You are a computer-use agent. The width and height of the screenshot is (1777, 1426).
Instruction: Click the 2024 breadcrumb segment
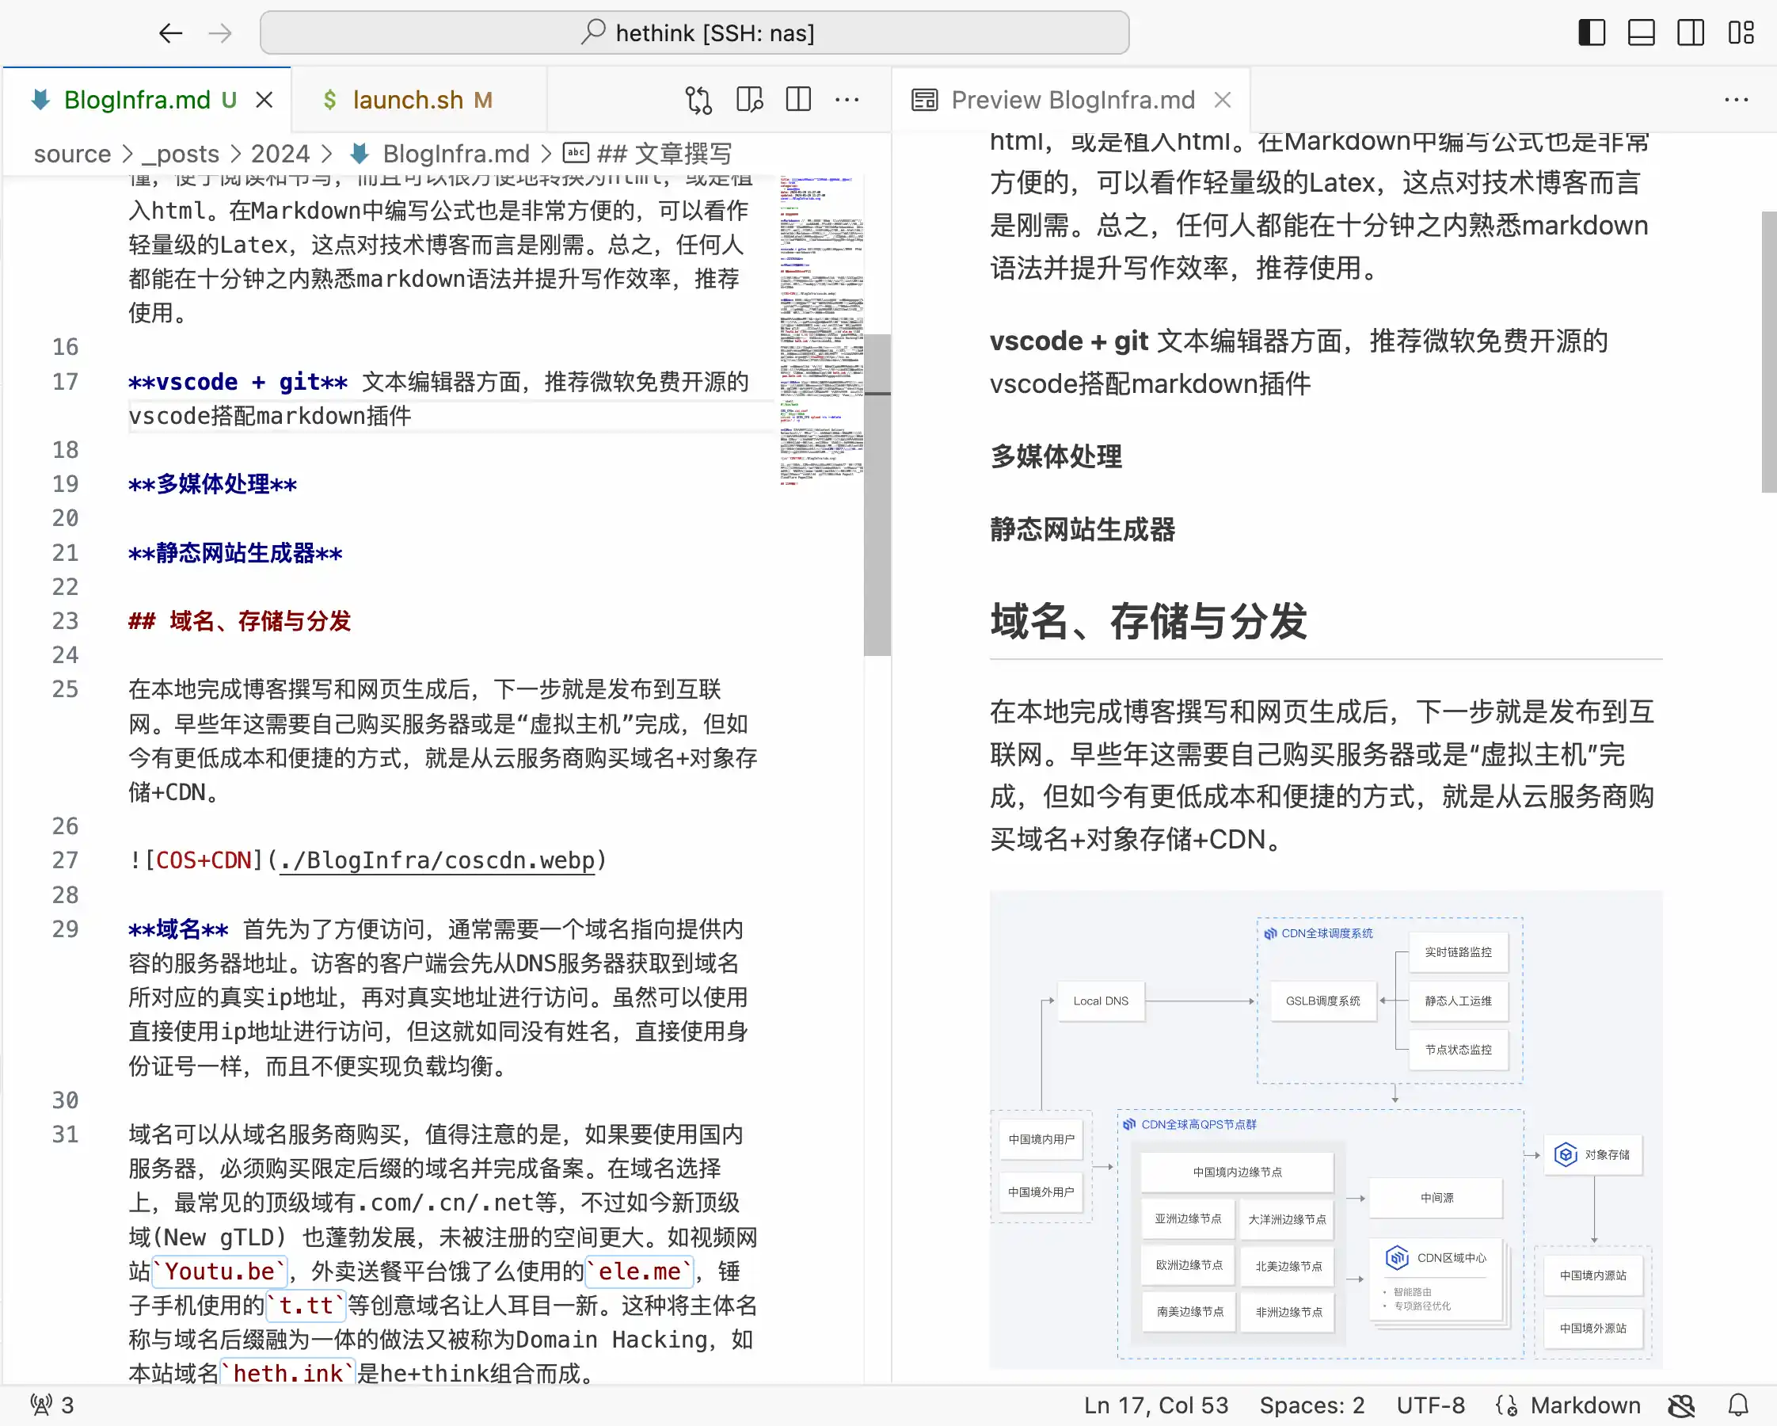click(x=280, y=154)
